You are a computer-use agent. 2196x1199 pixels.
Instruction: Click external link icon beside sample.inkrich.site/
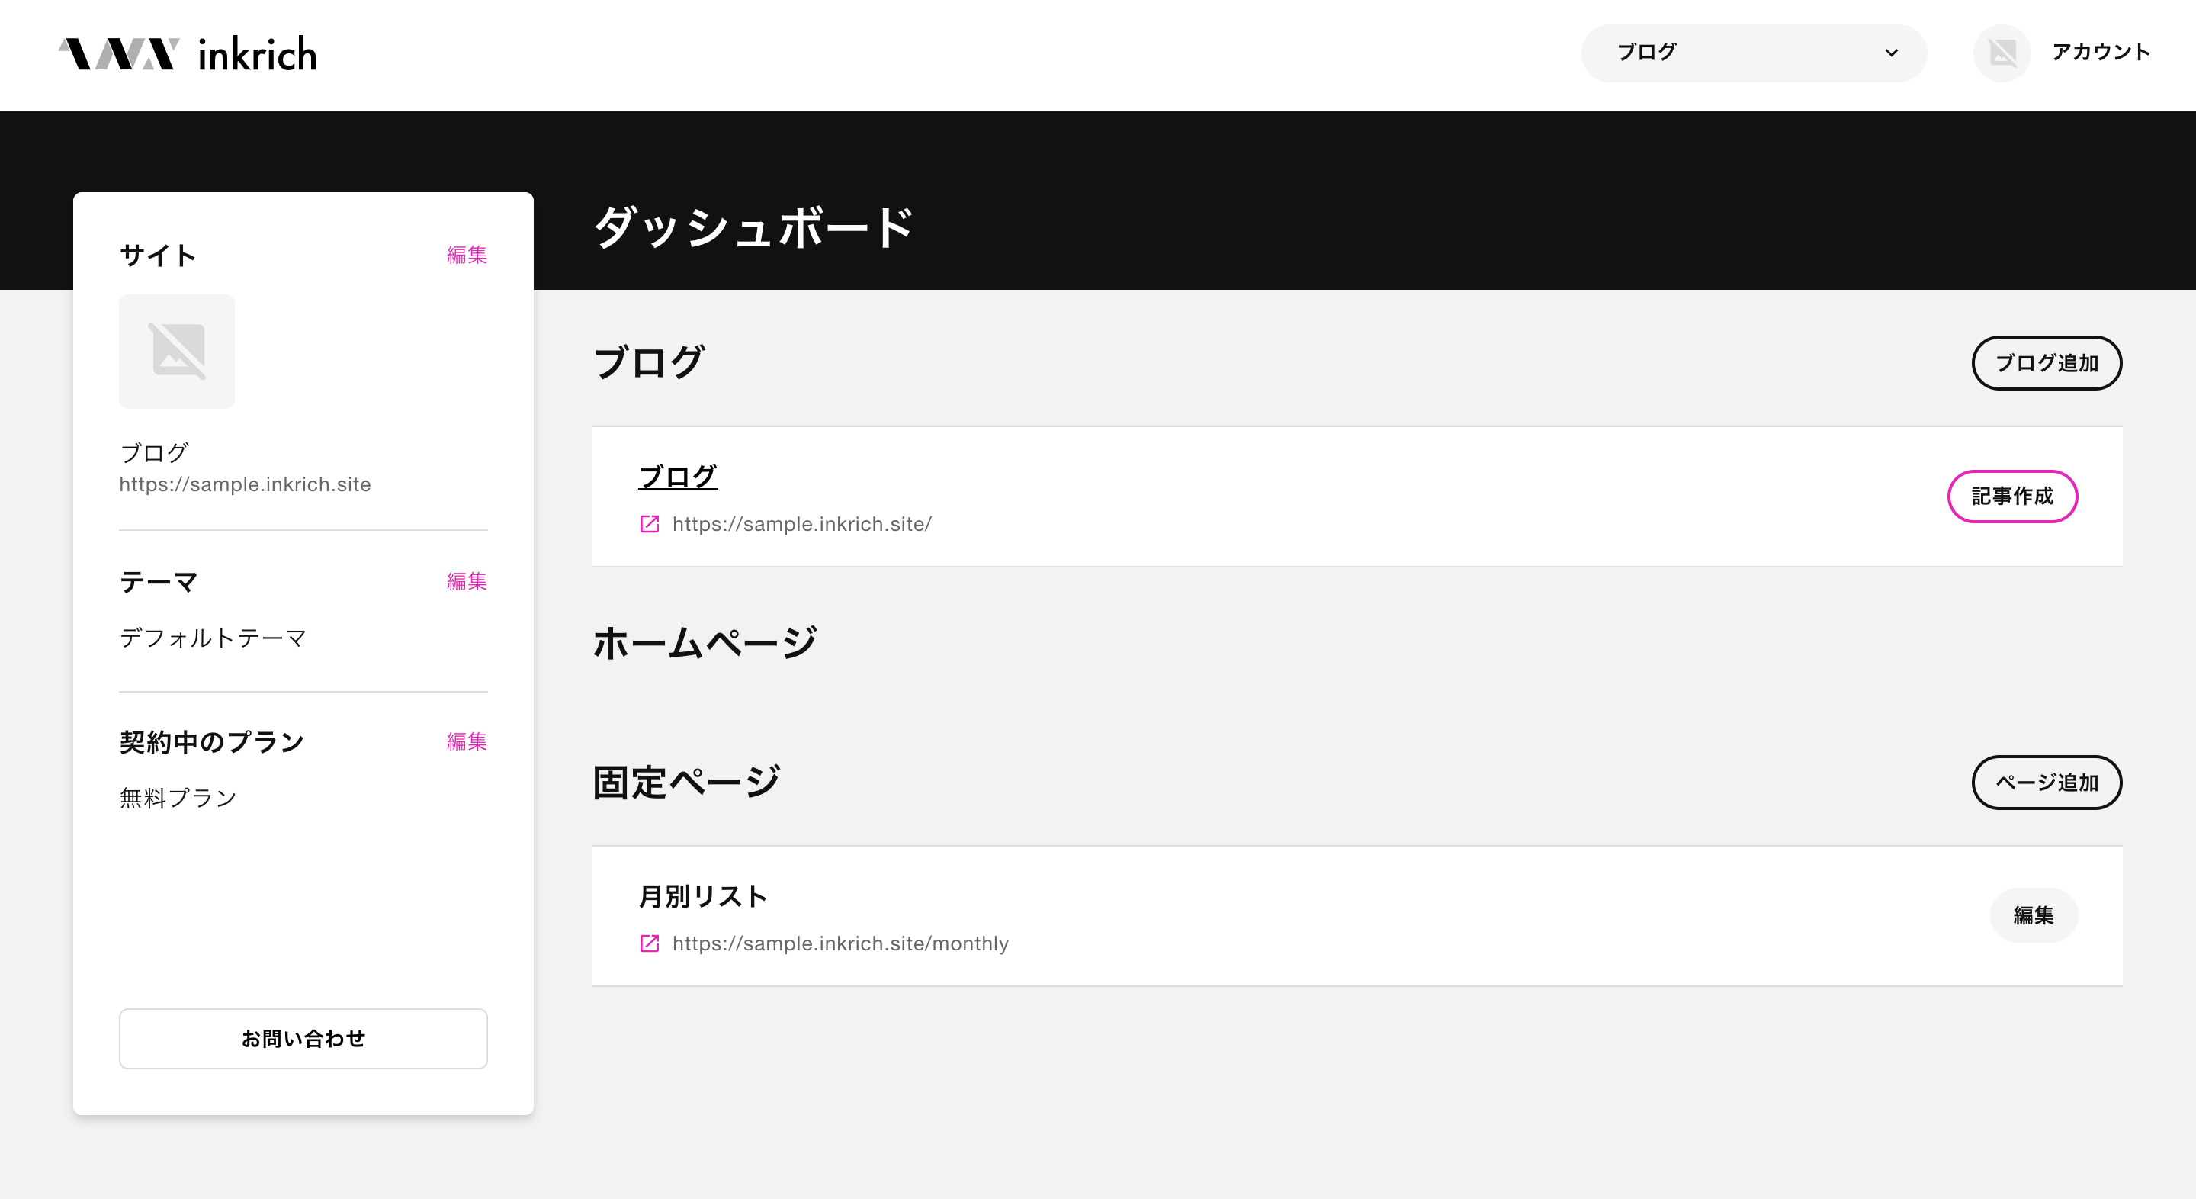click(x=650, y=523)
